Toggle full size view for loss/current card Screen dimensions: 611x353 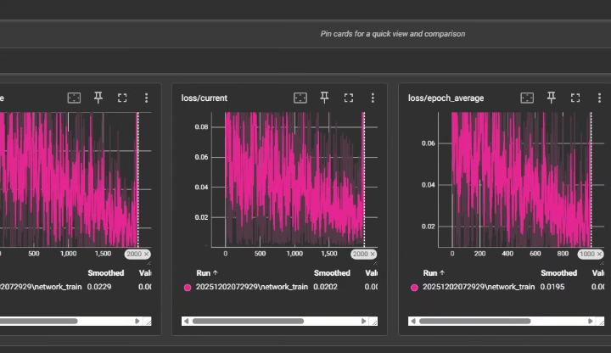pos(348,98)
